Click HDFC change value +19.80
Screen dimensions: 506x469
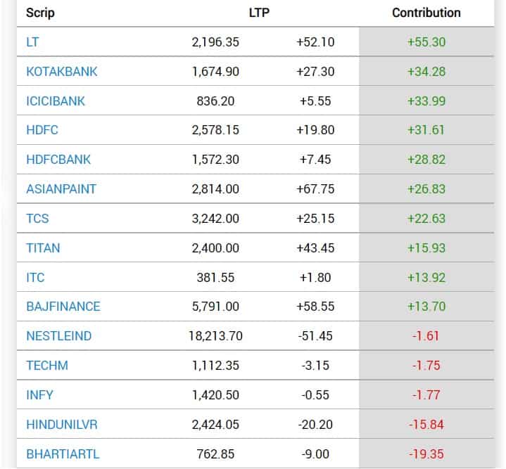pyautogui.click(x=315, y=130)
